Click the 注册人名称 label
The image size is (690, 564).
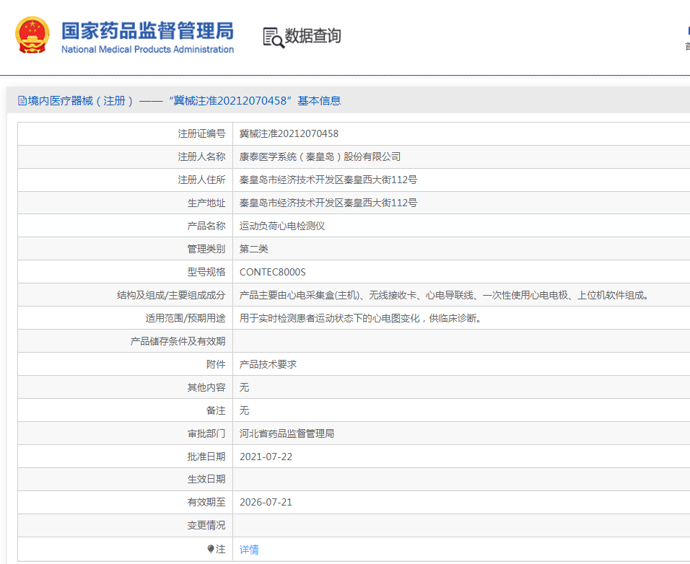pos(201,157)
